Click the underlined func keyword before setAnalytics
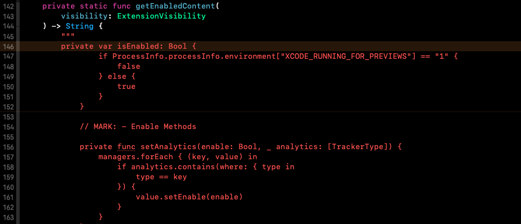The width and height of the screenshot is (521, 224). click(126, 147)
